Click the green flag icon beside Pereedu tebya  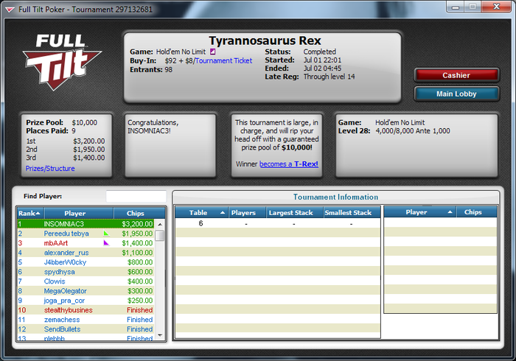click(106, 234)
